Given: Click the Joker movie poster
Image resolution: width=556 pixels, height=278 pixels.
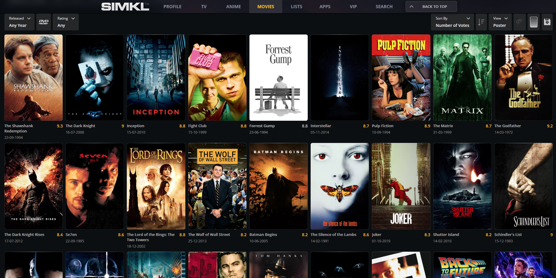Looking at the screenshot, I should [401, 186].
